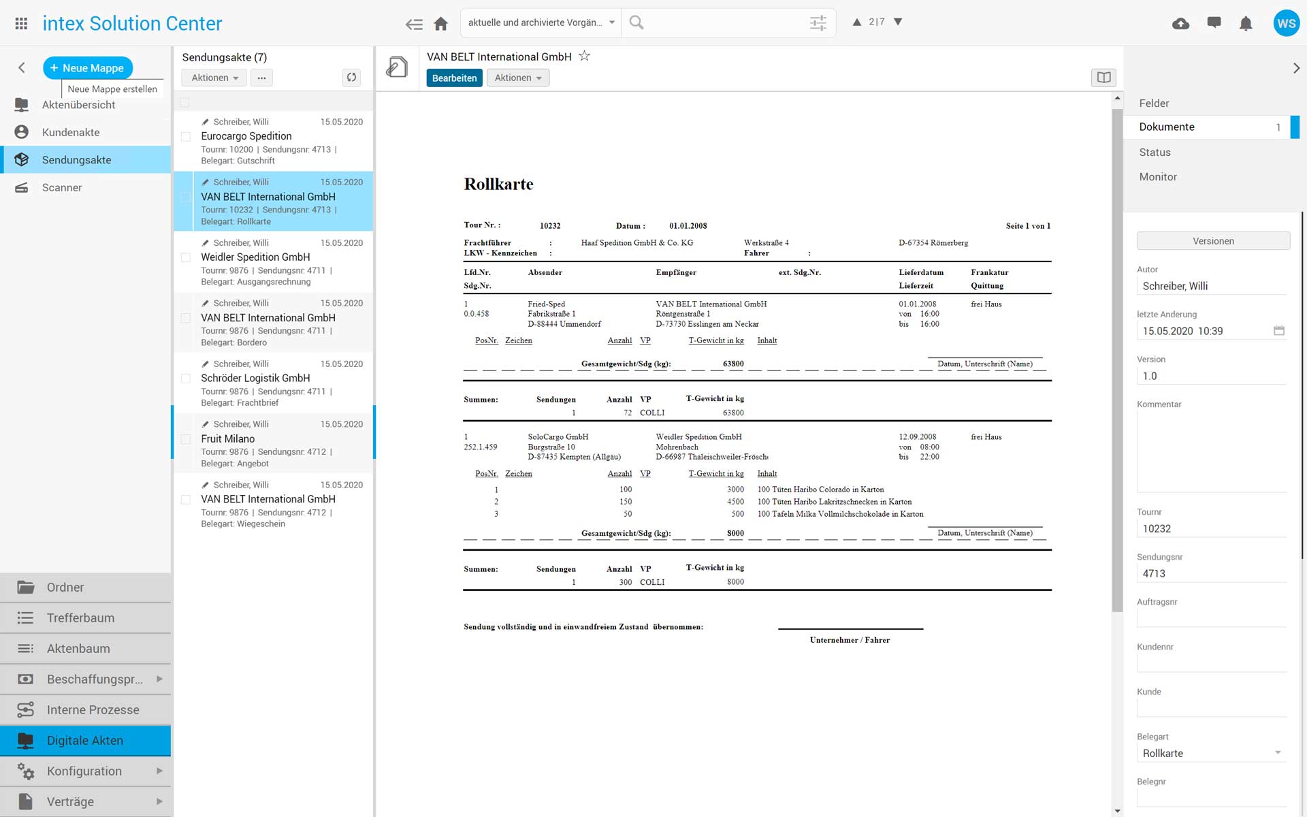The height and width of the screenshot is (817, 1307).
Task: Toggle the book view icon
Action: coord(1103,78)
